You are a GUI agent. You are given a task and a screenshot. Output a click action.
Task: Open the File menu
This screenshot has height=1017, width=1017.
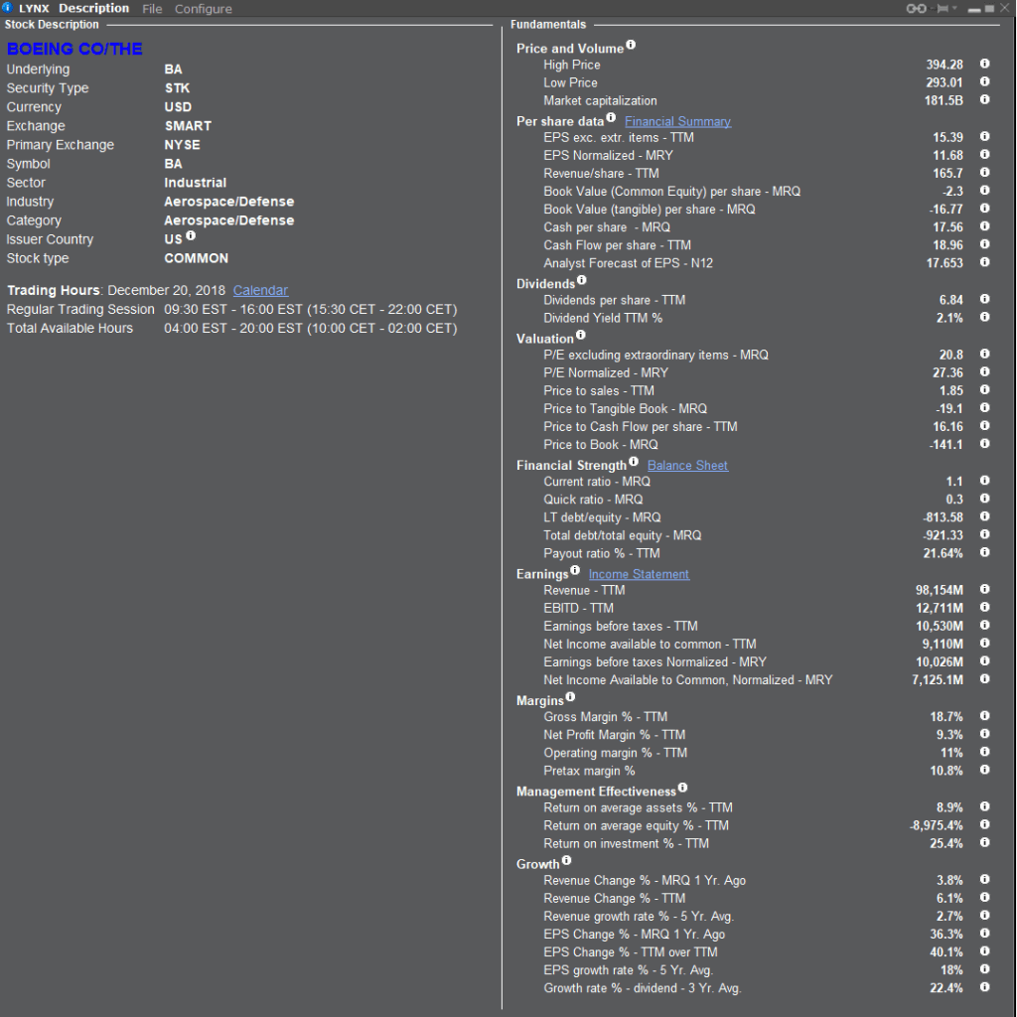coord(152,9)
